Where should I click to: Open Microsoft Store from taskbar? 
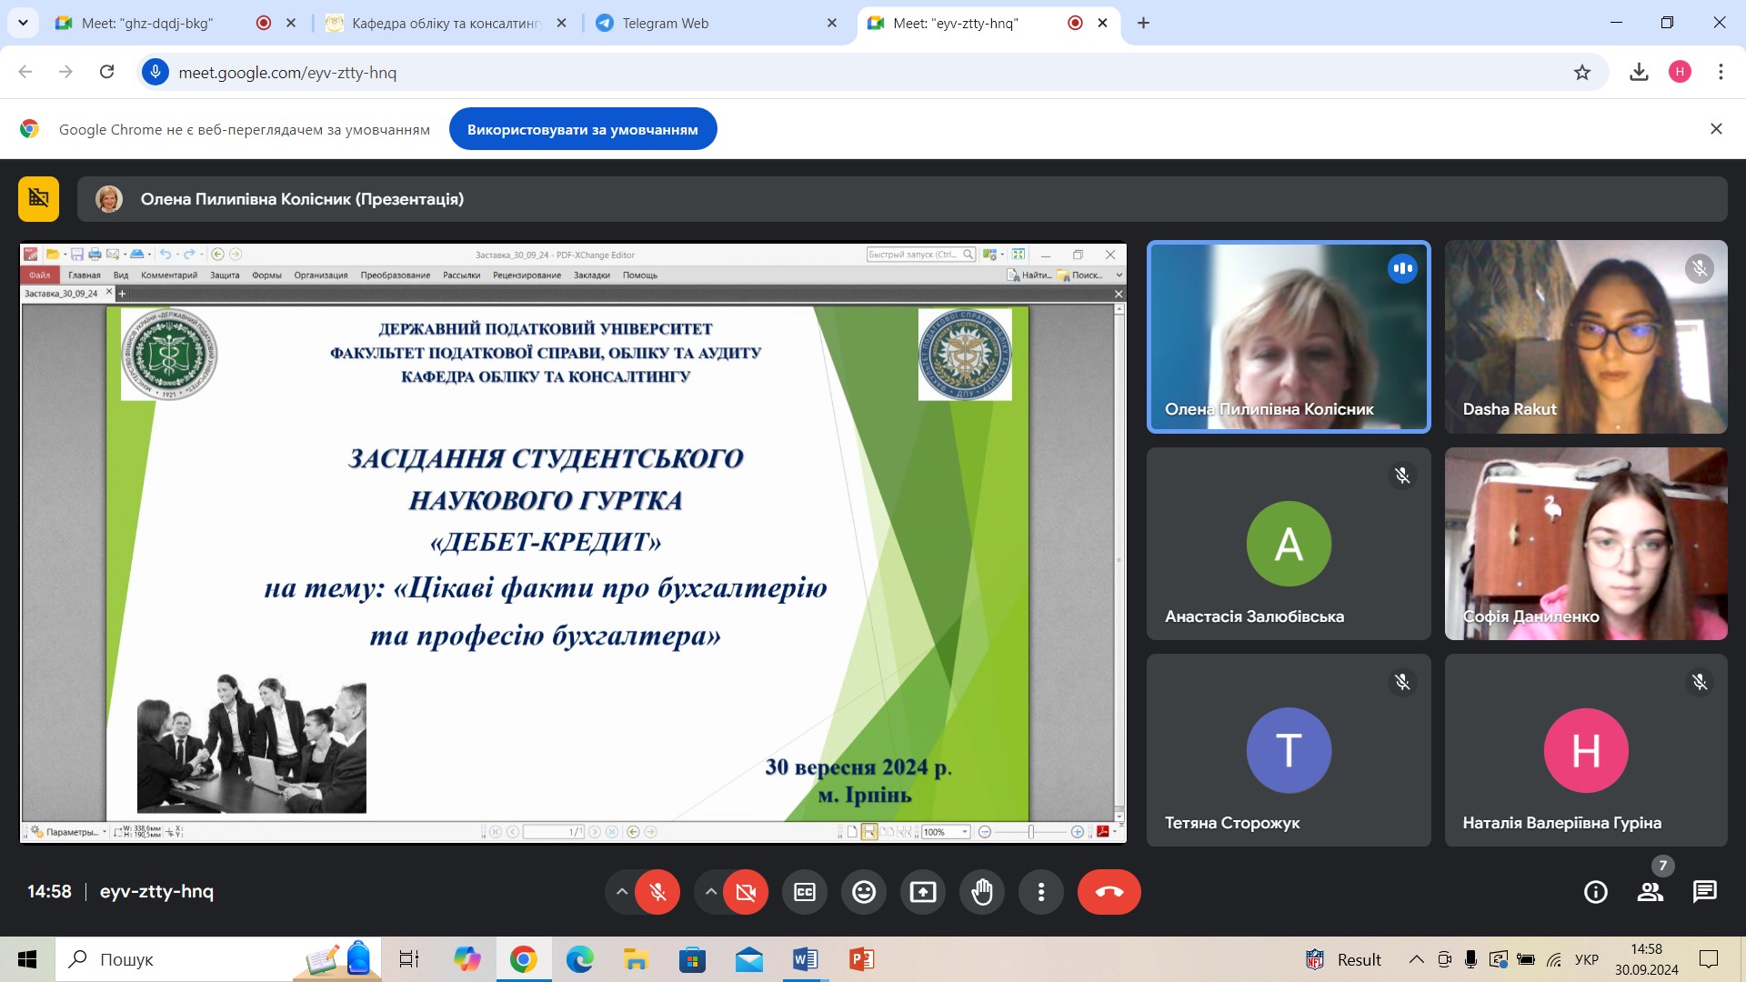(692, 959)
